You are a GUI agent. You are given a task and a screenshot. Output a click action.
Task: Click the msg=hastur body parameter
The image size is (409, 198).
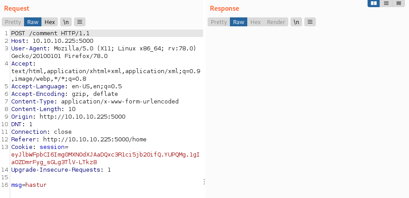click(29, 185)
